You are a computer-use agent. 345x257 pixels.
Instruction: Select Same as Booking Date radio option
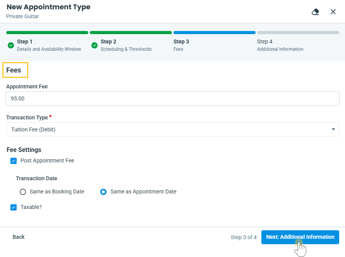point(23,192)
